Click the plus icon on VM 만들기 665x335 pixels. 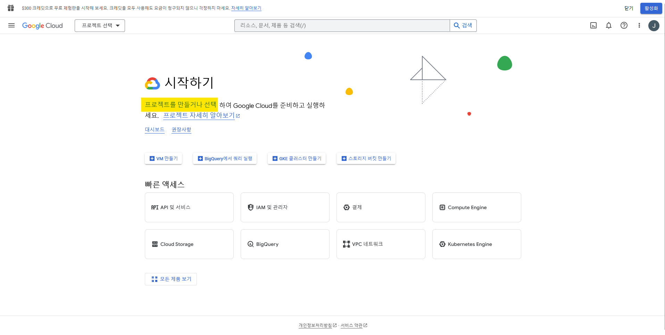point(152,158)
